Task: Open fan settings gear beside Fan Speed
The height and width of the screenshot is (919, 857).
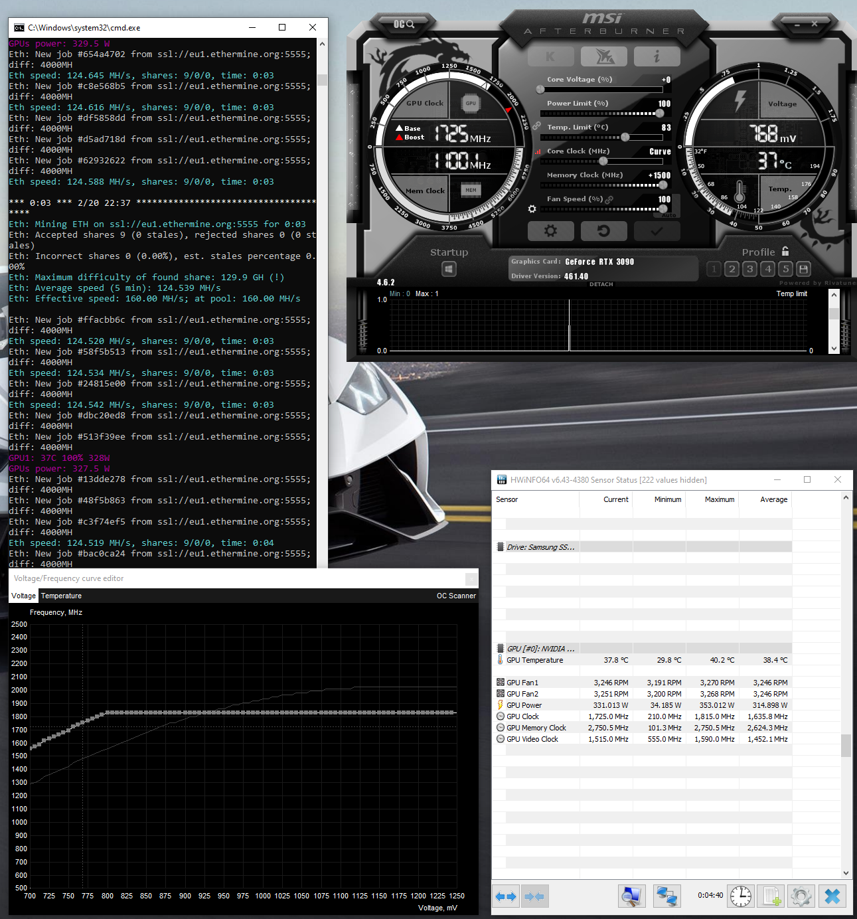Action: click(x=532, y=209)
